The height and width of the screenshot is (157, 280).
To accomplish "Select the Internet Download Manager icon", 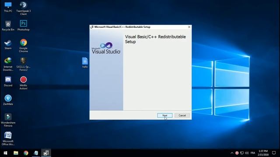I will pos(8,65).
